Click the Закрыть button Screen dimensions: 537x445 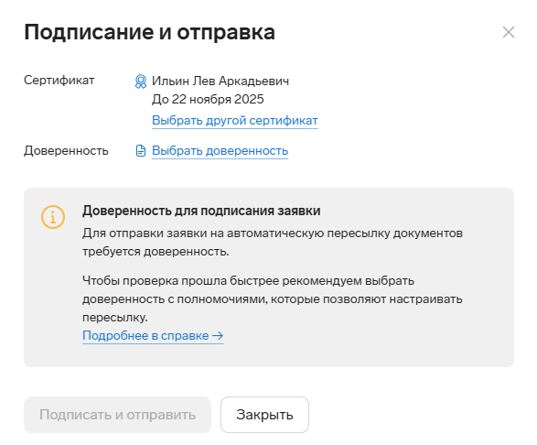(264, 415)
